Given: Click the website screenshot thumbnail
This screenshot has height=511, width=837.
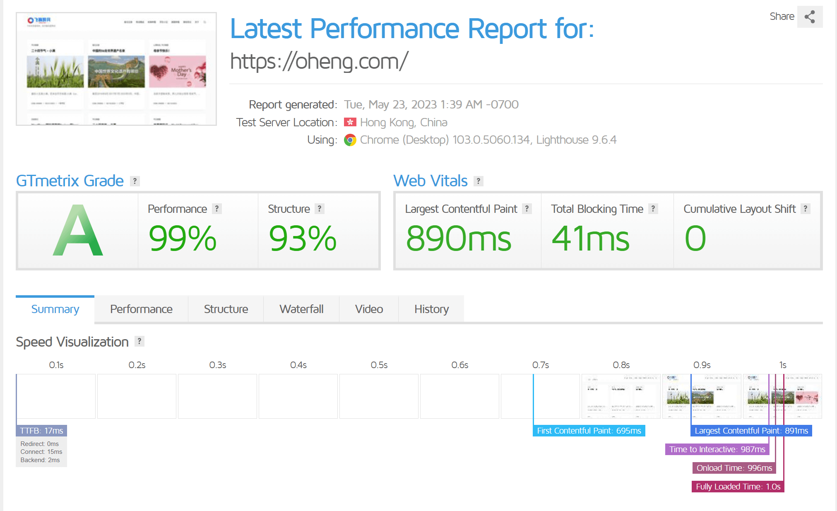Looking at the screenshot, I should (x=116, y=69).
